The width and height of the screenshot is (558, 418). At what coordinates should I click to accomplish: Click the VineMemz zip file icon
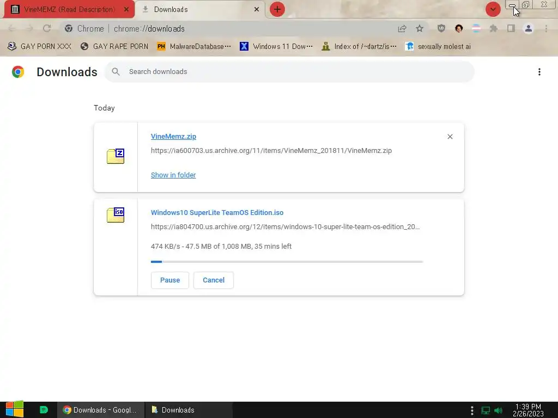click(116, 156)
